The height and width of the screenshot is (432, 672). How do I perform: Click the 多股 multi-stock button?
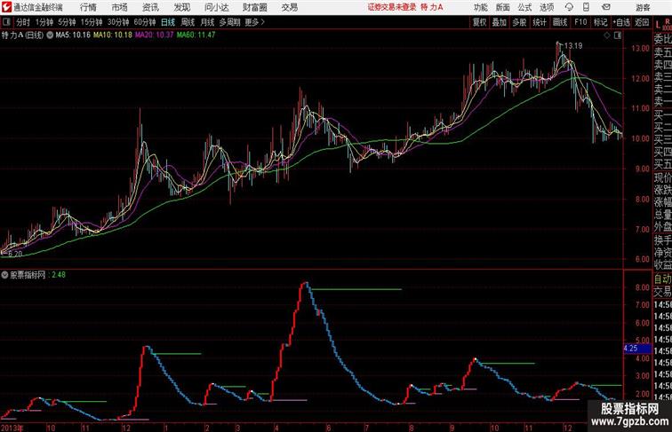pos(519,22)
